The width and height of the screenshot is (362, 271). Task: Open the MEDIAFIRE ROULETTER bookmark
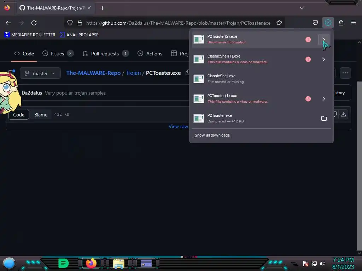(x=30, y=35)
